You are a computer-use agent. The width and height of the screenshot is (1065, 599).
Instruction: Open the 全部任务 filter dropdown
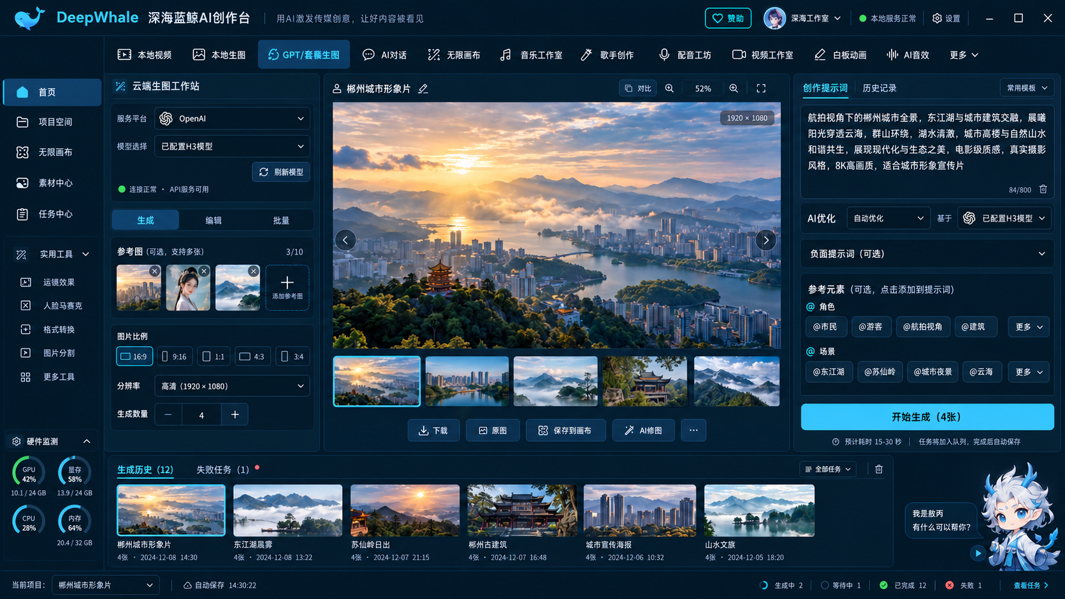point(827,469)
